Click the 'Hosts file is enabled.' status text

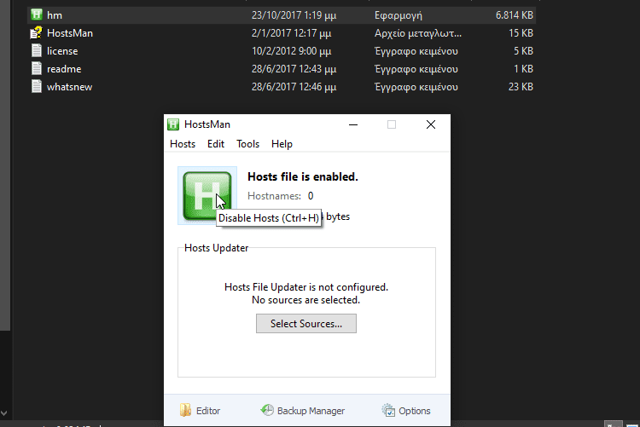[302, 176]
